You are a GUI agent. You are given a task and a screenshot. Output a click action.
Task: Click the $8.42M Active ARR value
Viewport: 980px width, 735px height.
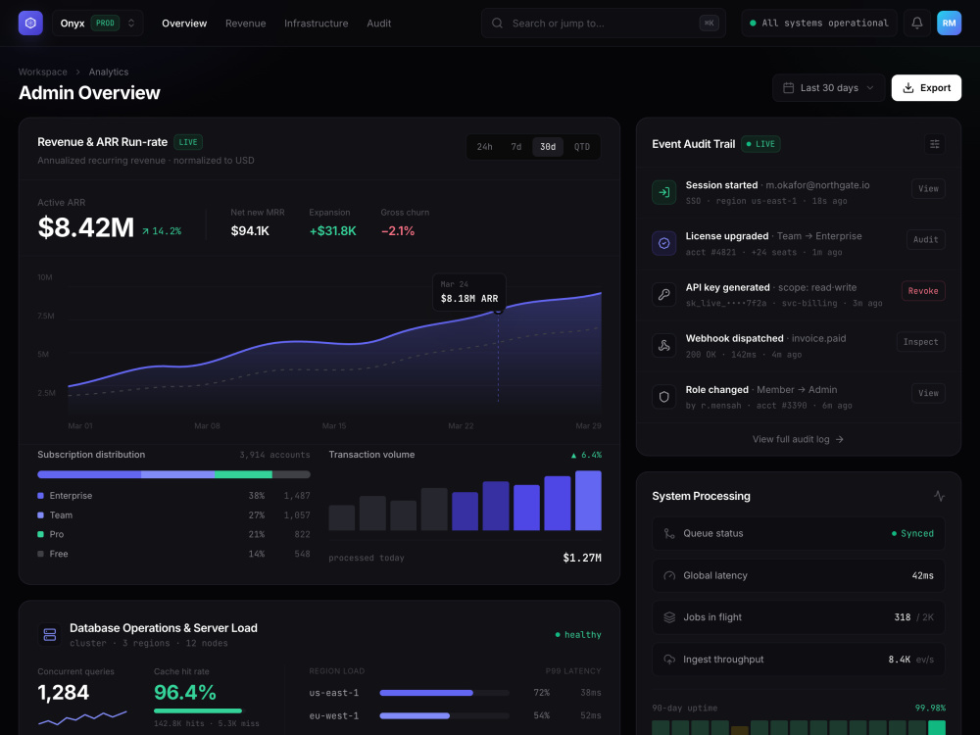[85, 227]
